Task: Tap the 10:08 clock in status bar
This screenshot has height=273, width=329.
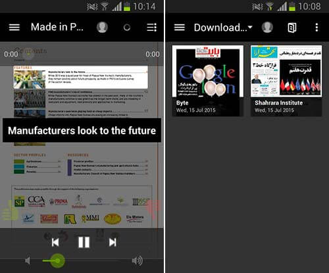Action: (309, 6)
